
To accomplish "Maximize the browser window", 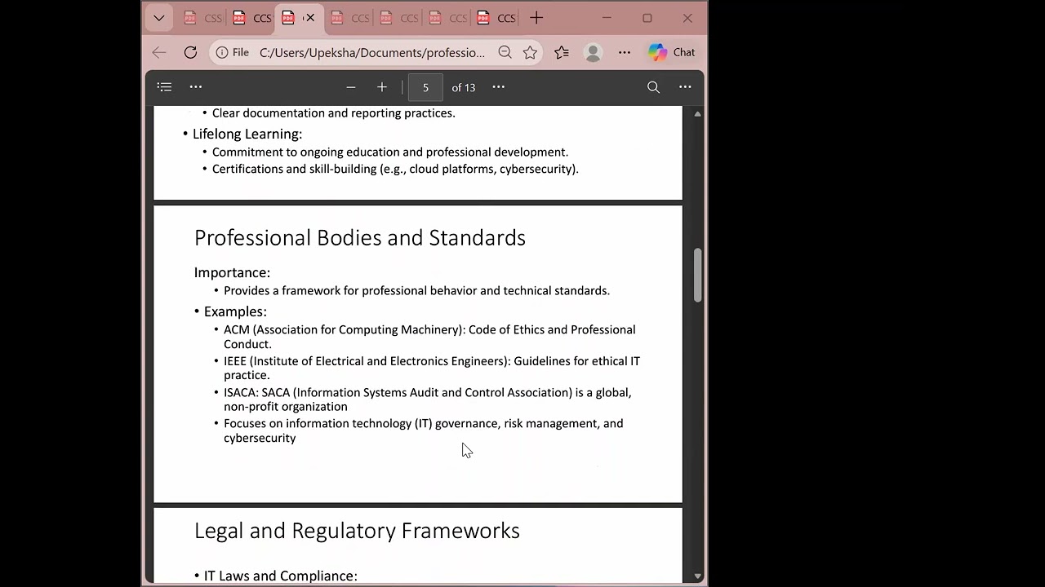I will pos(647,18).
